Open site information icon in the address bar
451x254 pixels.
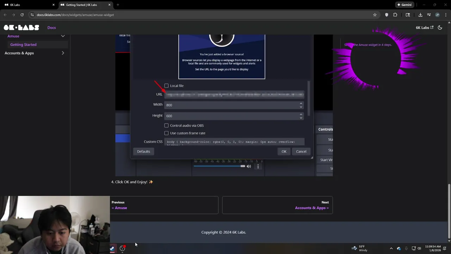click(32, 15)
